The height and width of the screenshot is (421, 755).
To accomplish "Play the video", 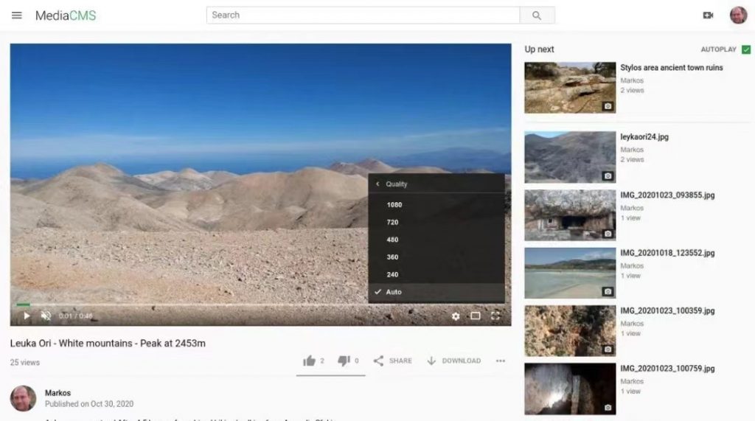I will [27, 316].
